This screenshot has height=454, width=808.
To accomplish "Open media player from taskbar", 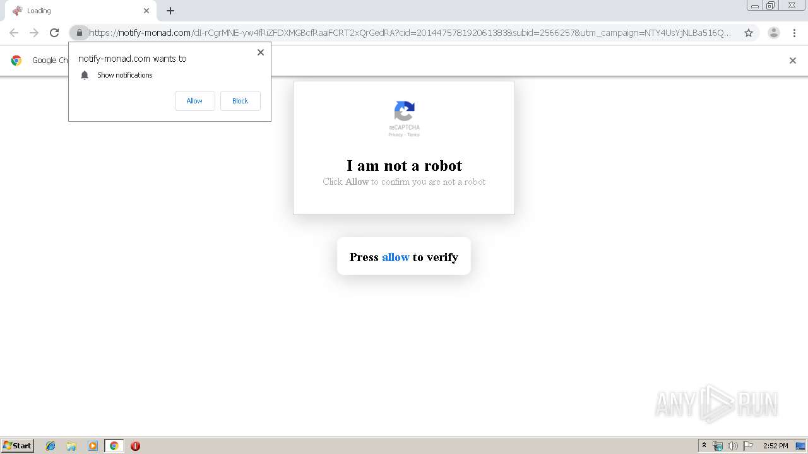I will click(93, 446).
